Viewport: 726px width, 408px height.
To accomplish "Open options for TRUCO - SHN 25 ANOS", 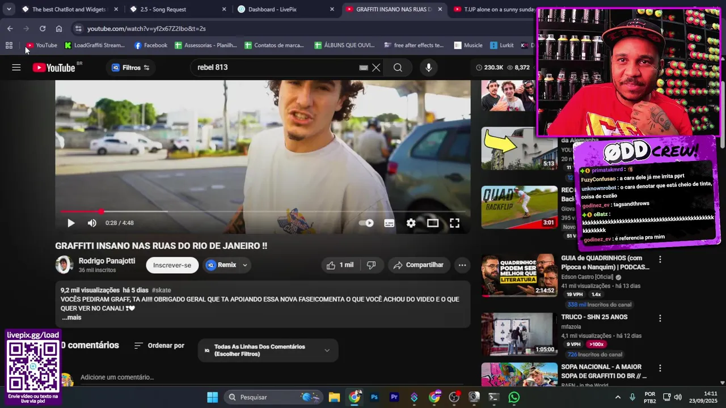I will coord(660,318).
